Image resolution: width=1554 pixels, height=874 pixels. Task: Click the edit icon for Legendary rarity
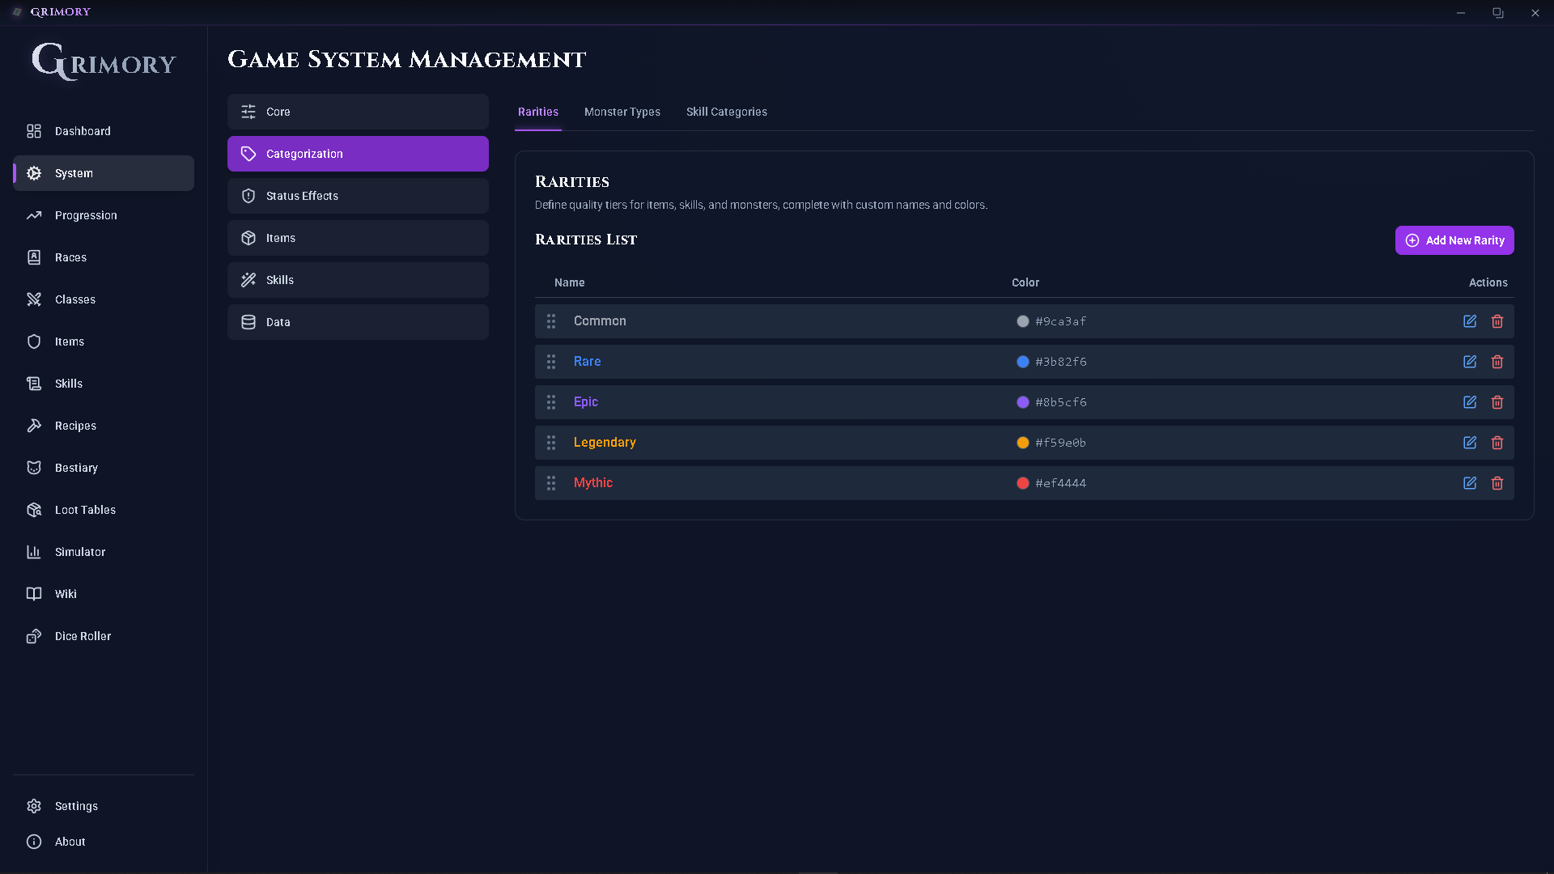tap(1470, 443)
